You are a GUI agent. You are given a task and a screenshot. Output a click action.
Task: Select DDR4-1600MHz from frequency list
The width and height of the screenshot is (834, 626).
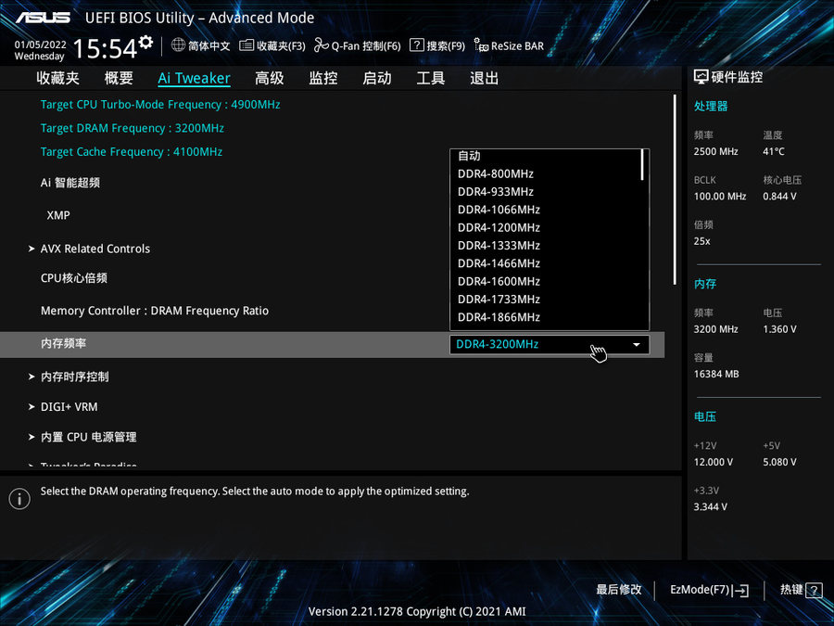point(499,281)
